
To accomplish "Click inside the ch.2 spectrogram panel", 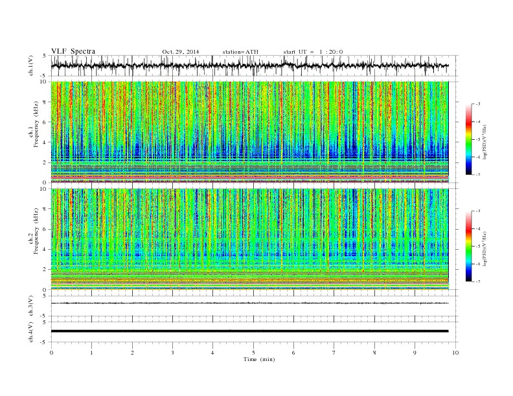I will [x=249, y=239].
